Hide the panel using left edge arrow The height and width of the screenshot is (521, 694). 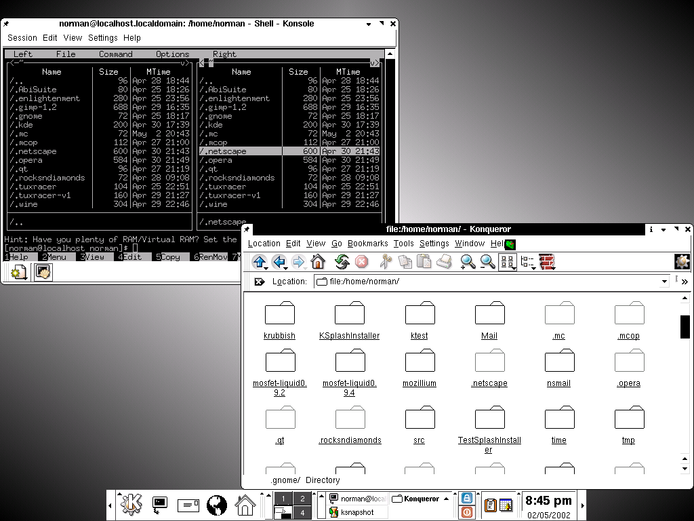pos(110,505)
